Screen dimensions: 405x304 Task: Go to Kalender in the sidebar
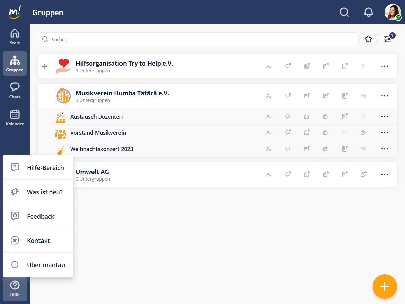15,118
